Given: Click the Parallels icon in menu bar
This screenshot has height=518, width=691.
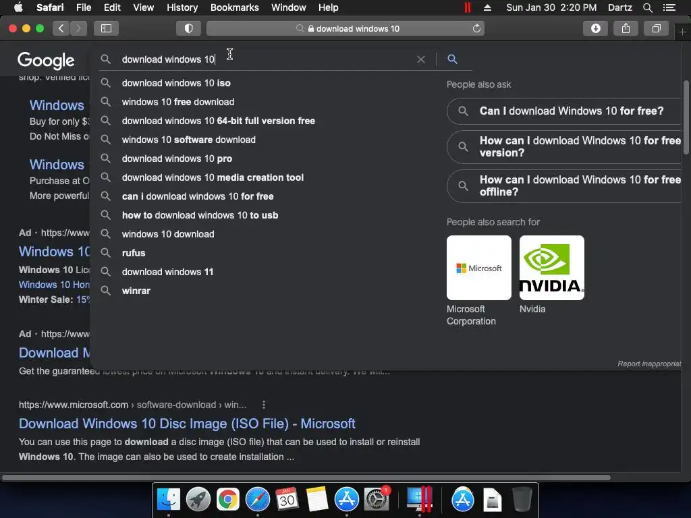Looking at the screenshot, I should 467,7.
